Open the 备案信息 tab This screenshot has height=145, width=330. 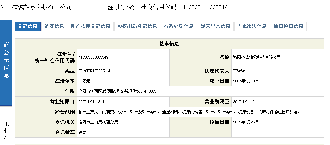(x=54, y=26)
